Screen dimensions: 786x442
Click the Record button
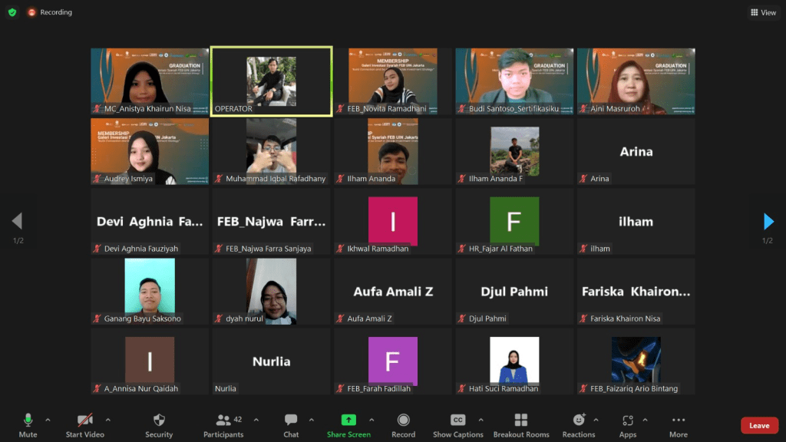pos(403,424)
